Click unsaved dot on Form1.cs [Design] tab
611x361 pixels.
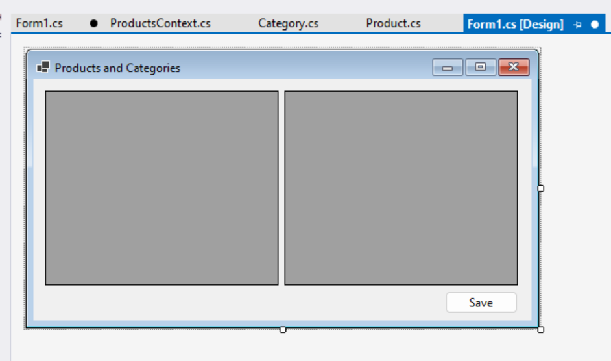tap(594, 25)
